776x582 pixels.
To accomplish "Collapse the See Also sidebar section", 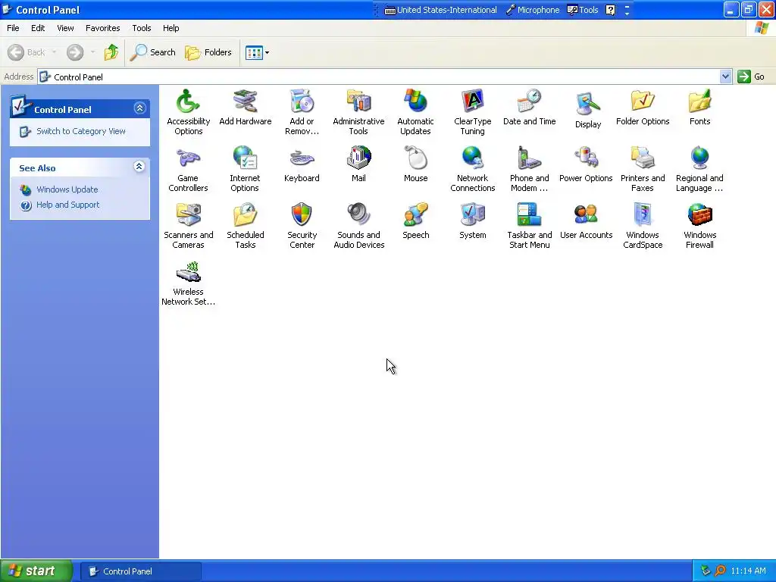I will (x=139, y=166).
